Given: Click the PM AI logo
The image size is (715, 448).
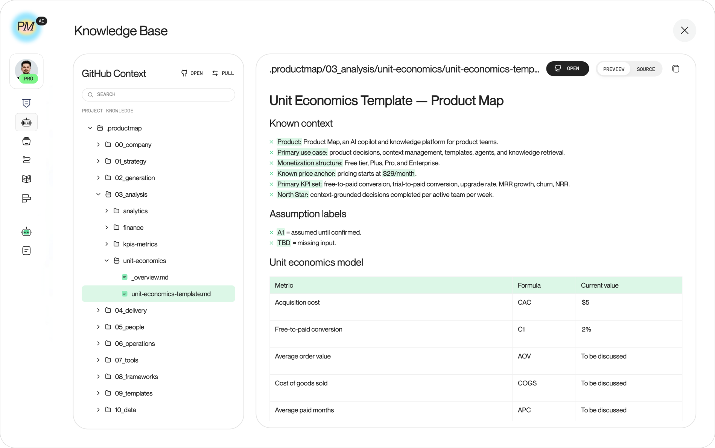Looking at the screenshot, I should coord(27,27).
